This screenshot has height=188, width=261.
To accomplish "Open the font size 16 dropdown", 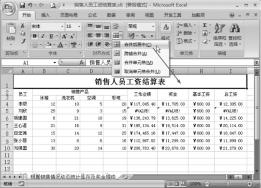I will click(79, 26).
